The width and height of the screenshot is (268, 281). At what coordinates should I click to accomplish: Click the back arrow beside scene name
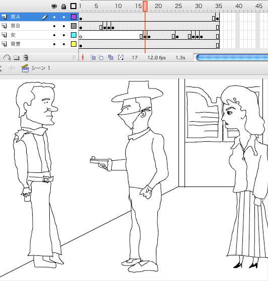pyautogui.click(x=12, y=68)
